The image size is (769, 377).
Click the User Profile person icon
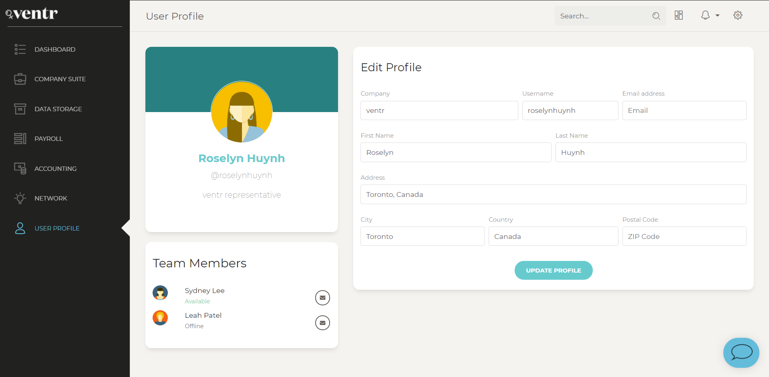pyautogui.click(x=20, y=228)
